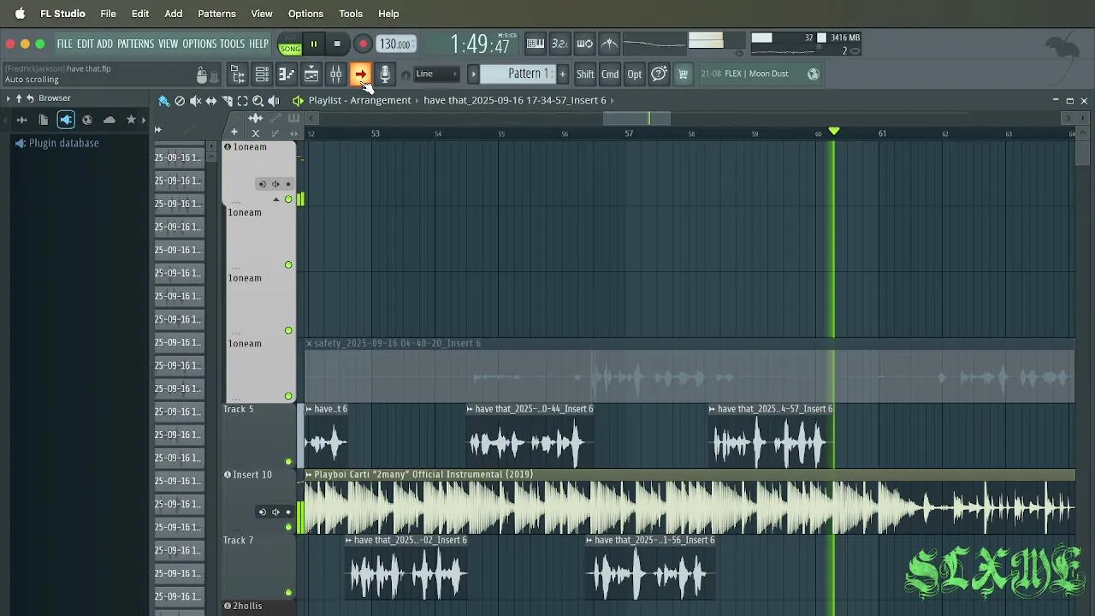Toggle typing keyboard to piano icon
This screenshot has width=1095, height=616.
[x=536, y=44]
